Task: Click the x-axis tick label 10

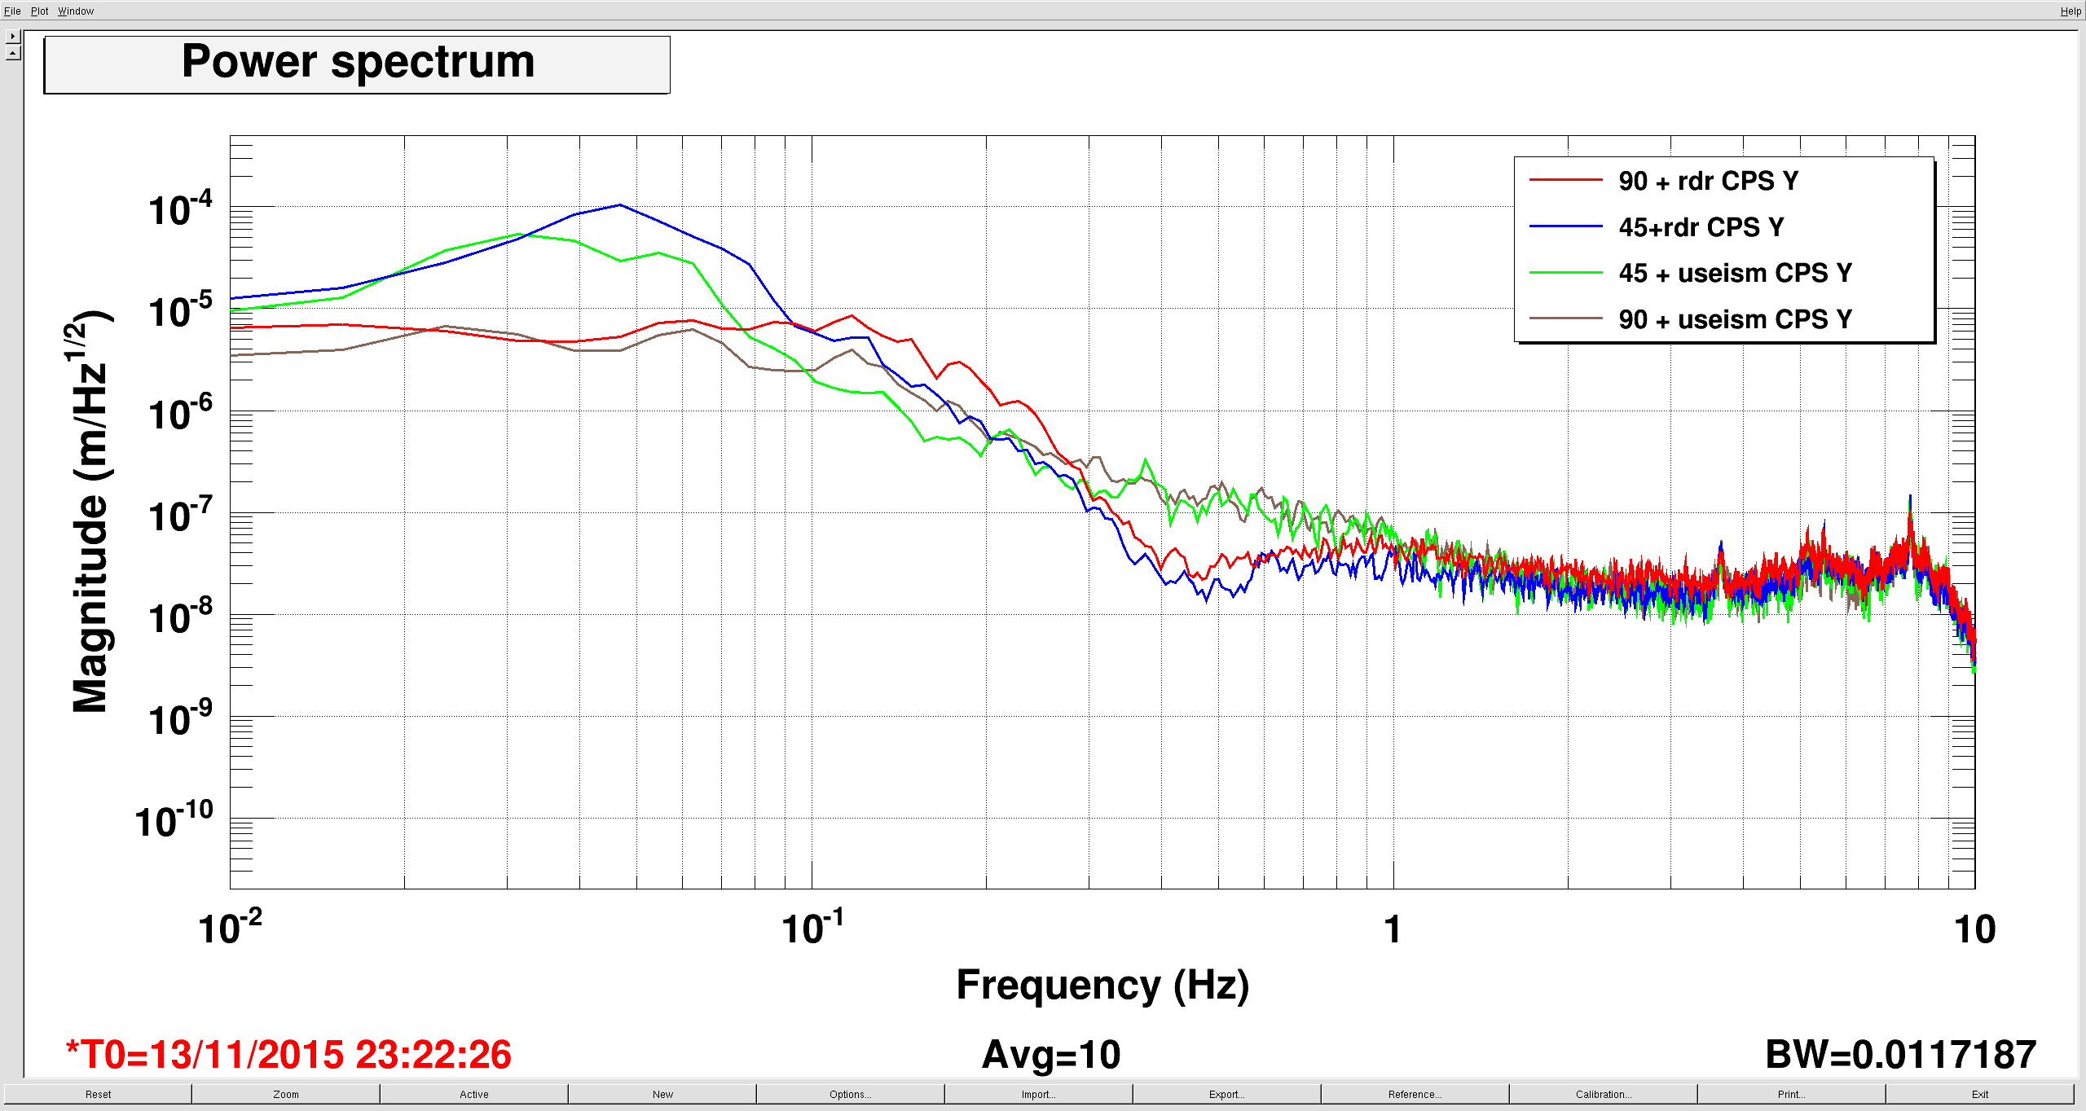Action: [x=1975, y=929]
